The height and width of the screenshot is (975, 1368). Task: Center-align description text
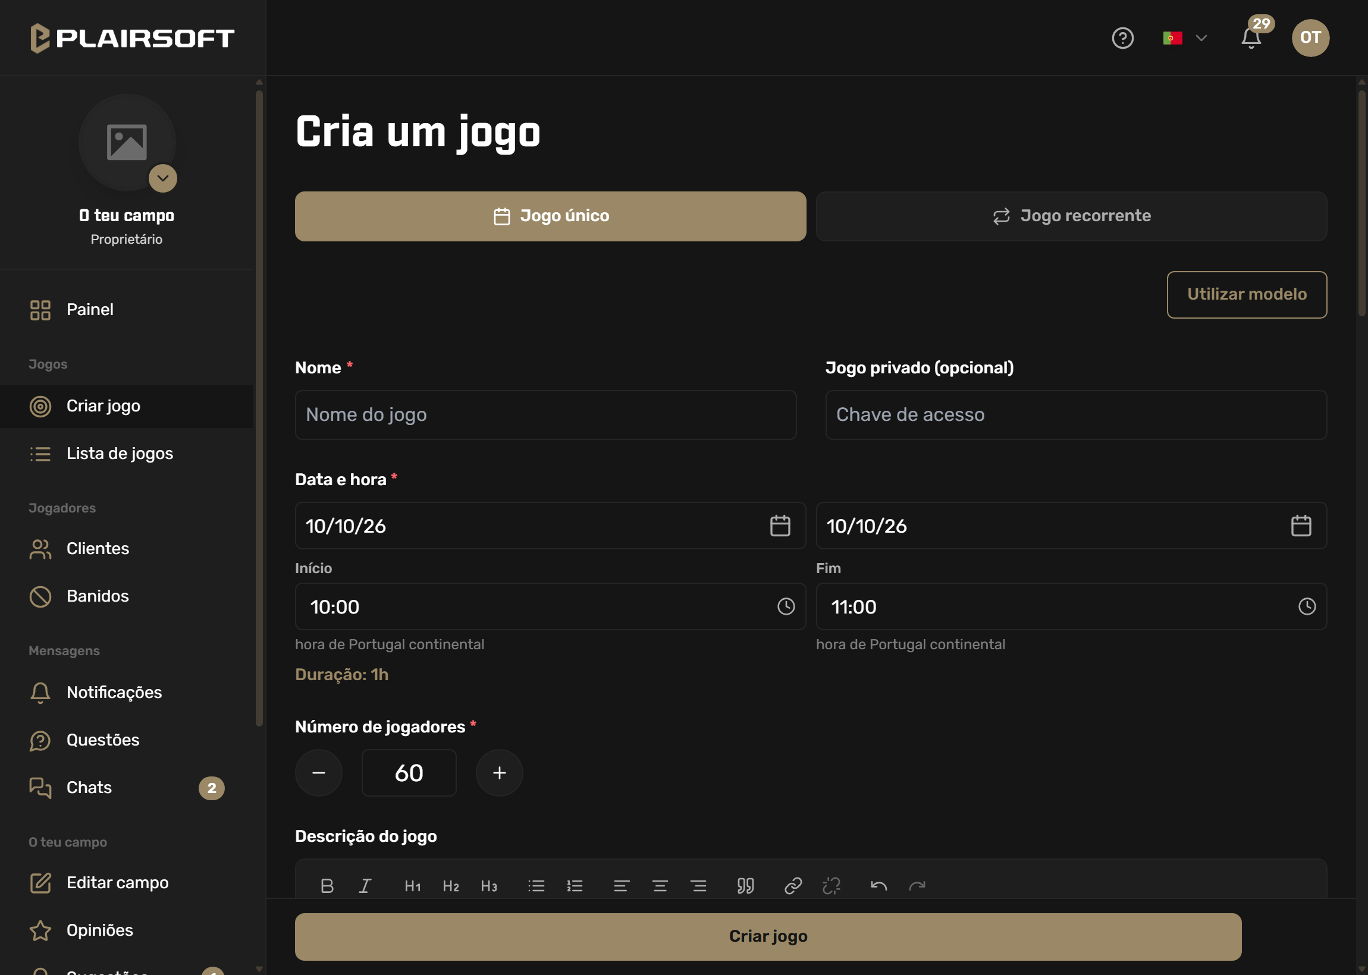point(660,886)
